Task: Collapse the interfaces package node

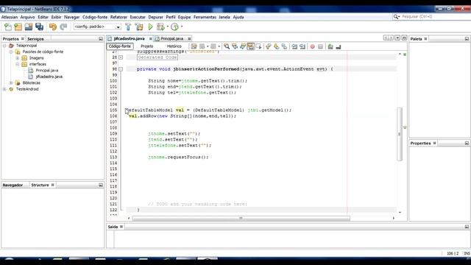Action: 18,64
